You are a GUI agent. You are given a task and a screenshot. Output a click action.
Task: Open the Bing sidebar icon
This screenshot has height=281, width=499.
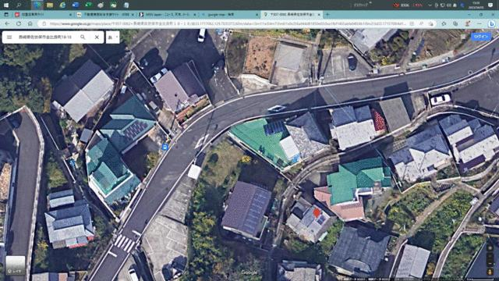492,23
